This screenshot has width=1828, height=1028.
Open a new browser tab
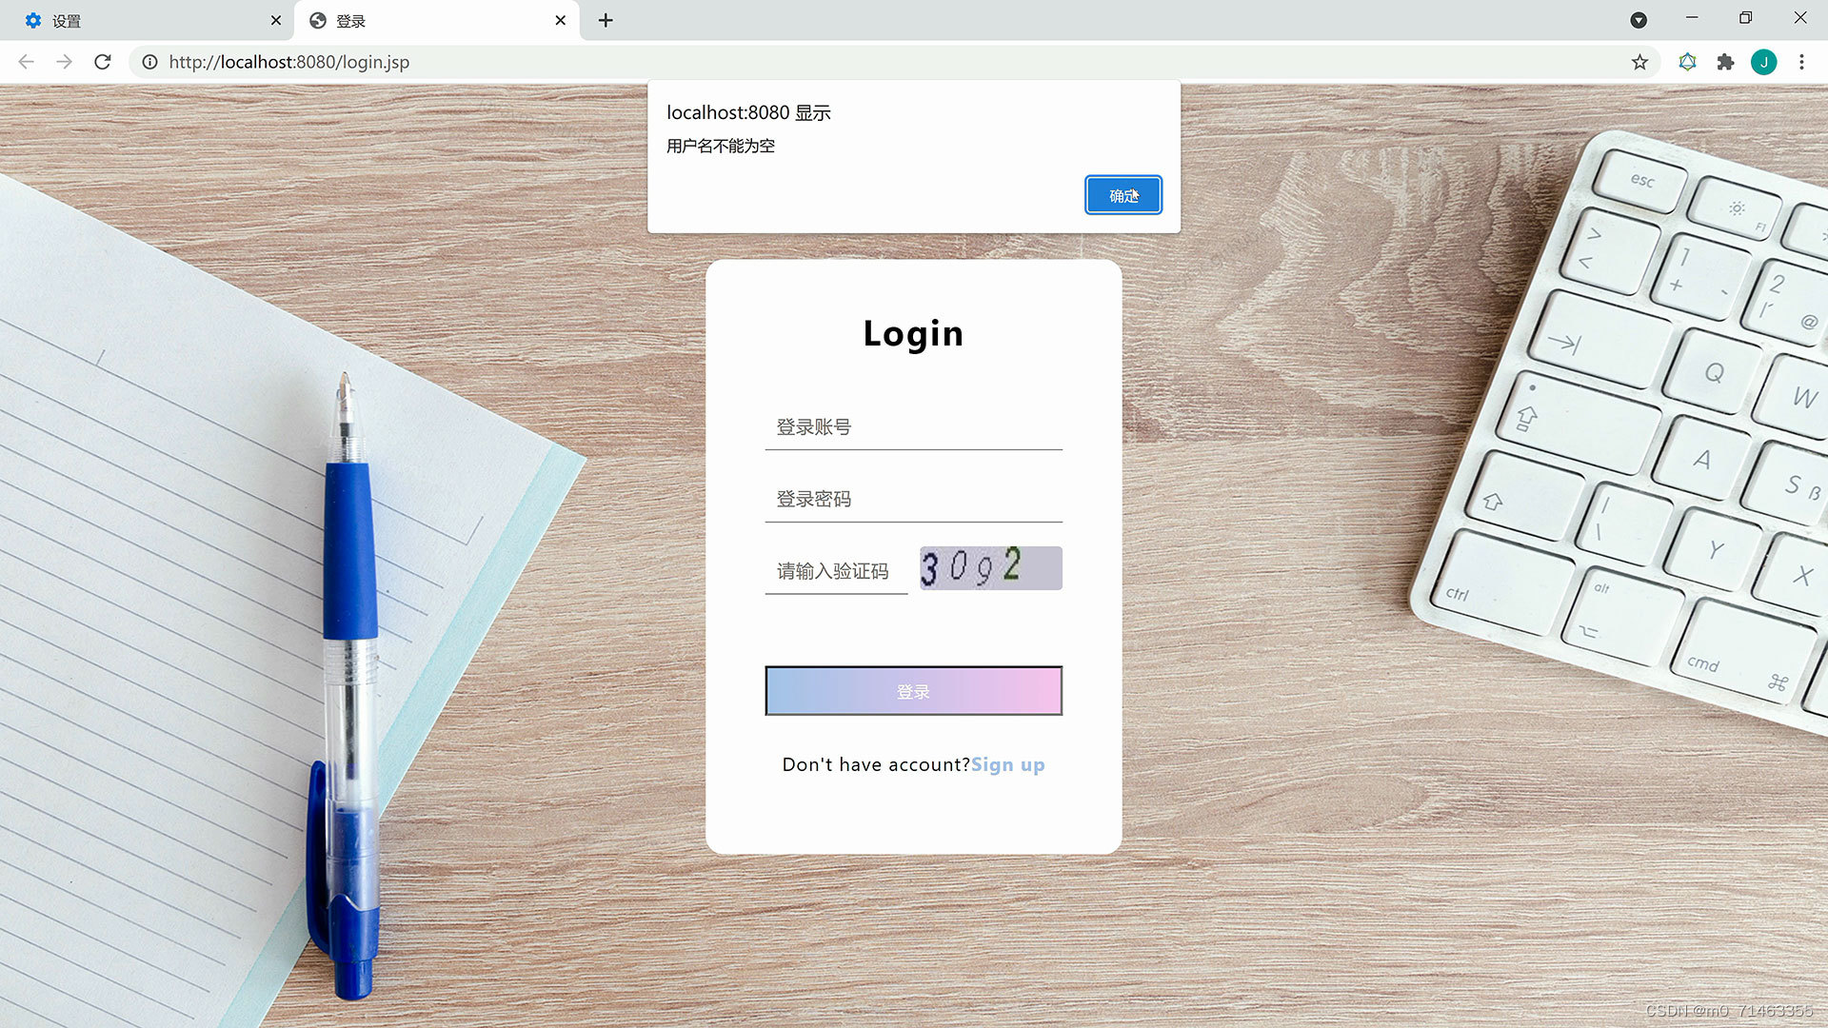[606, 20]
